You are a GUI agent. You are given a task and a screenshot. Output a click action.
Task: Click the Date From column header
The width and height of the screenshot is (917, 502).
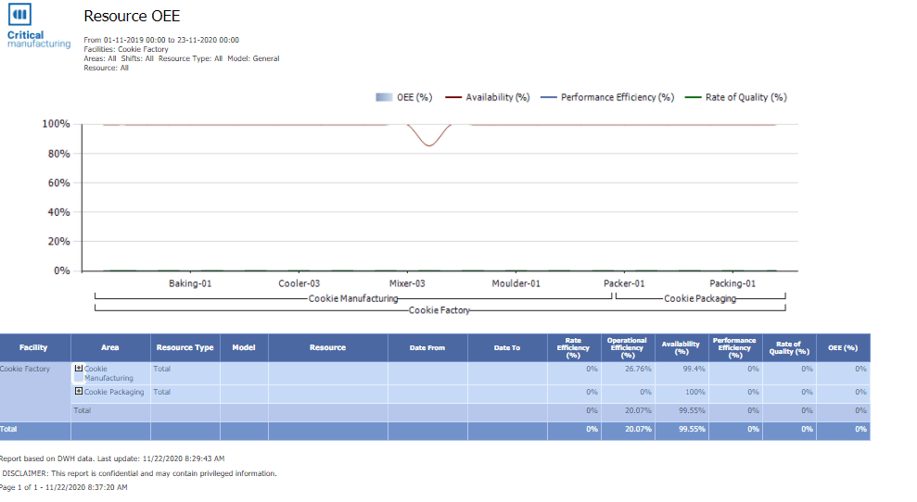pyautogui.click(x=427, y=347)
